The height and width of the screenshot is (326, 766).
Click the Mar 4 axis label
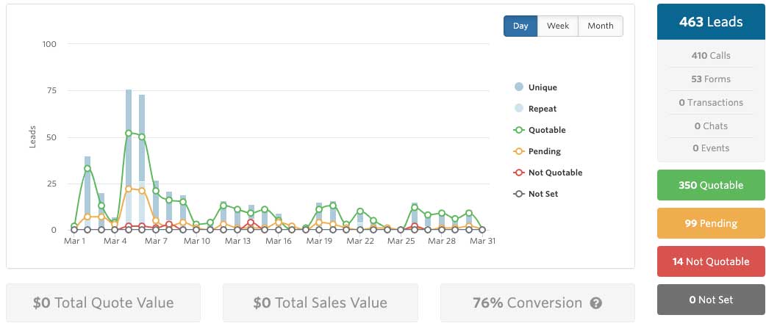115,241
